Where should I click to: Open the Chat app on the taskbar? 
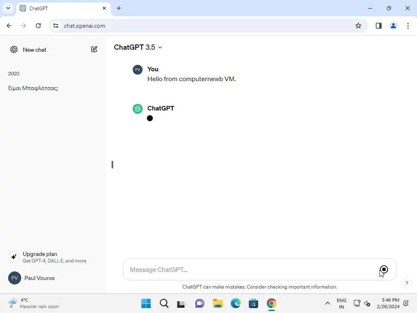tap(200, 303)
